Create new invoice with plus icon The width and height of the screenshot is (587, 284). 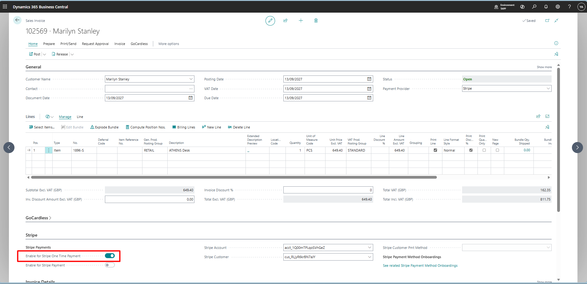(301, 21)
